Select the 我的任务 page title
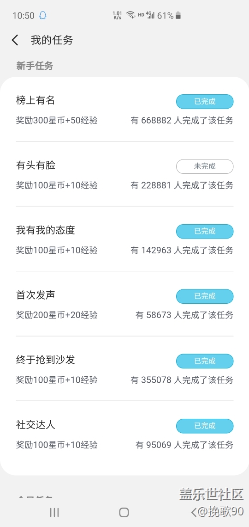249x527 pixels. click(52, 40)
